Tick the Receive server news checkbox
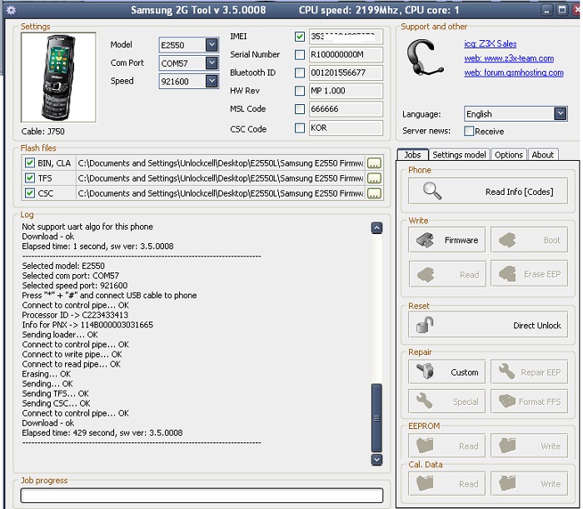 [469, 131]
